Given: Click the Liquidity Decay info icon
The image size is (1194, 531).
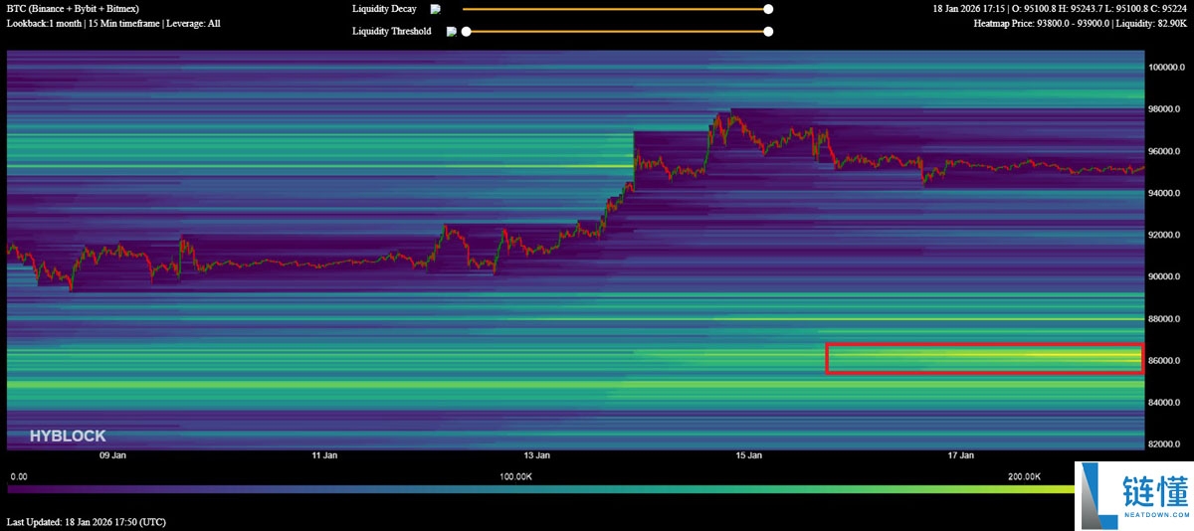Looking at the screenshot, I should click(x=436, y=9).
